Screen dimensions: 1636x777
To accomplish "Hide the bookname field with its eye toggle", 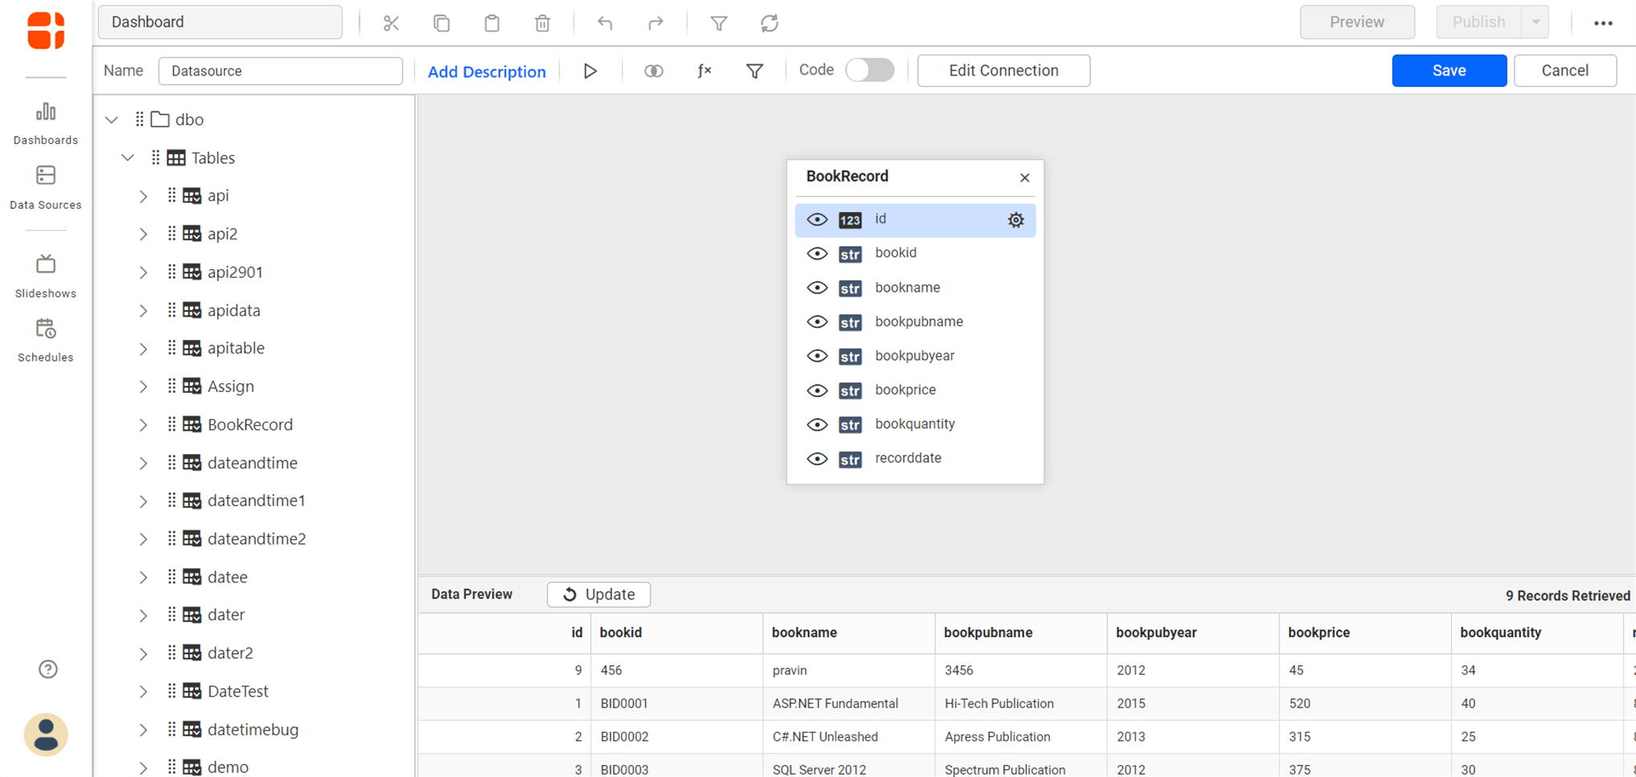I will [x=817, y=288].
